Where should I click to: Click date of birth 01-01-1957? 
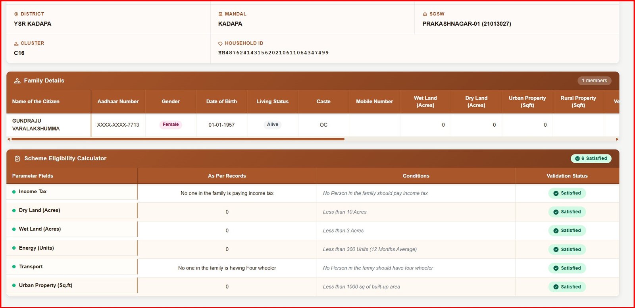point(221,125)
